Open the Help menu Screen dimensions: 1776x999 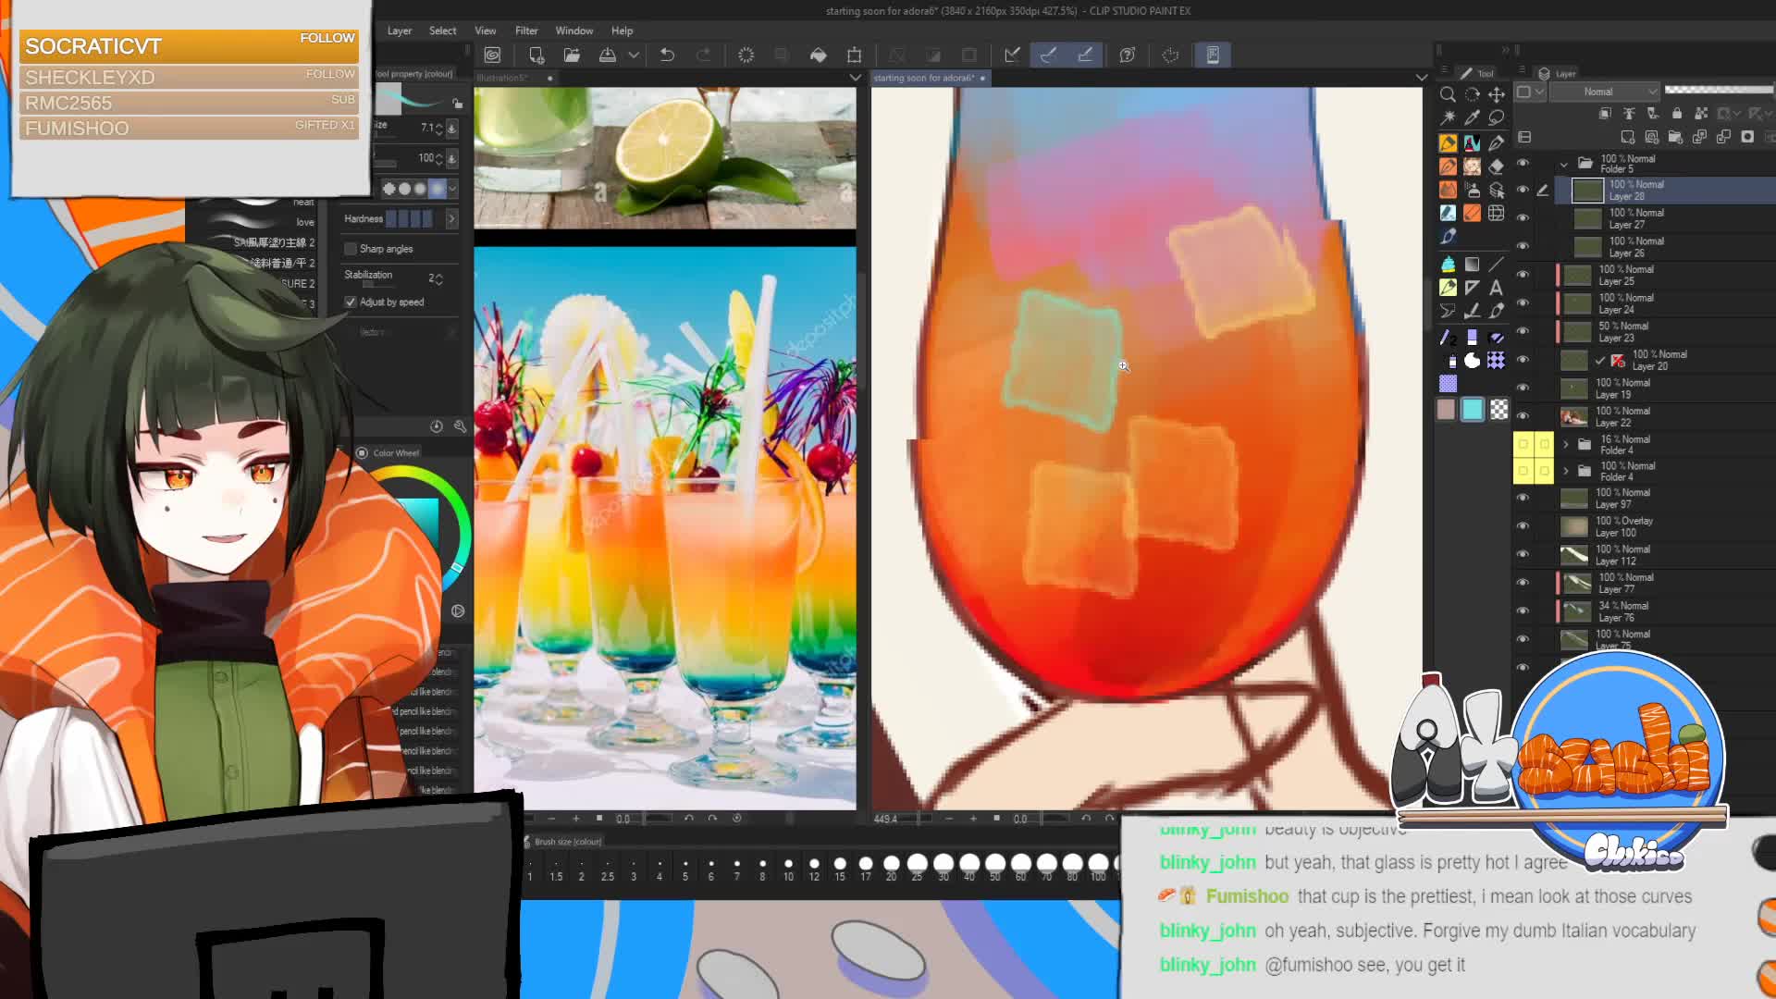623,31
